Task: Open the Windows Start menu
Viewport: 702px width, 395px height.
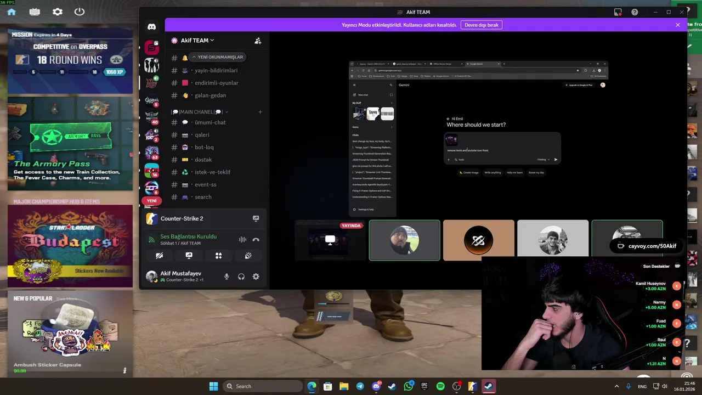Action: tap(213, 386)
